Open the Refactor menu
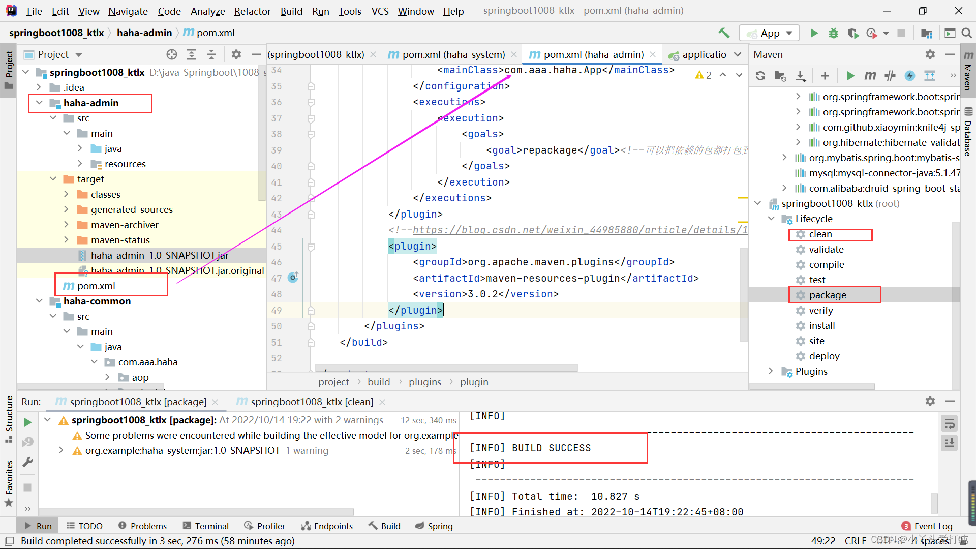This screenshot has height=549, width=976. [x=252, y=11]
